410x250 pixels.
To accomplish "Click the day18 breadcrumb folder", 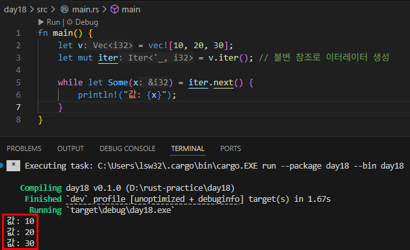I will pos(15,10).
